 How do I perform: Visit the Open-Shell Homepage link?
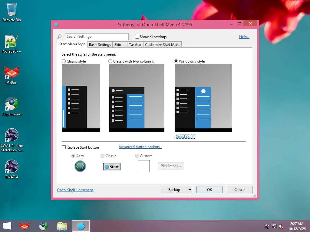coord(75,190)
